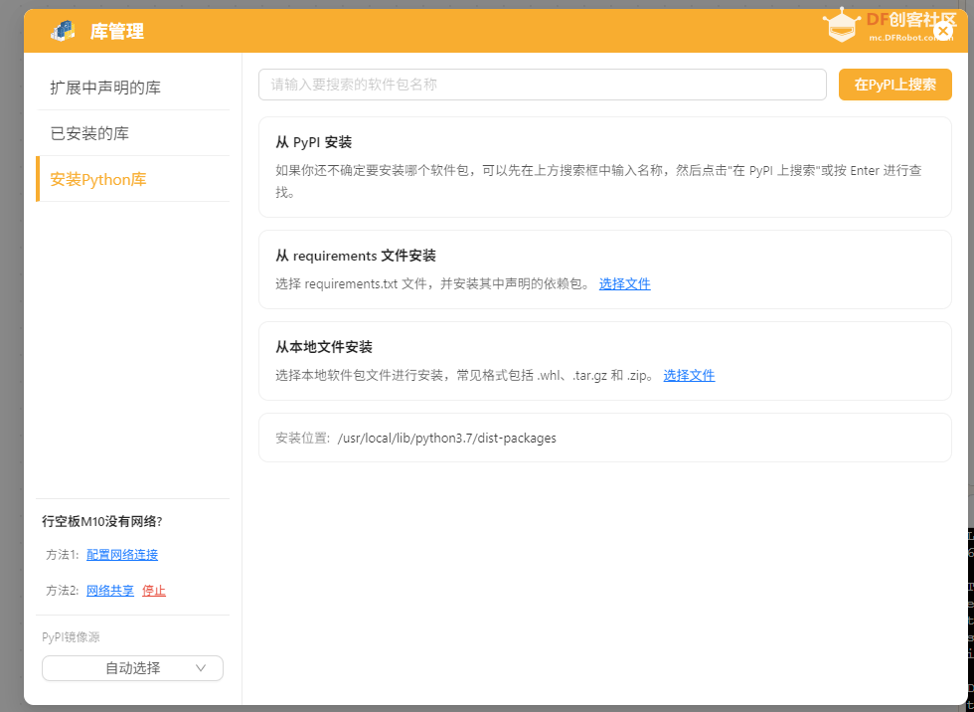Click the 从 requirements 文件安装 heading
Screen dimensions: 974x712
click(356, 256)
